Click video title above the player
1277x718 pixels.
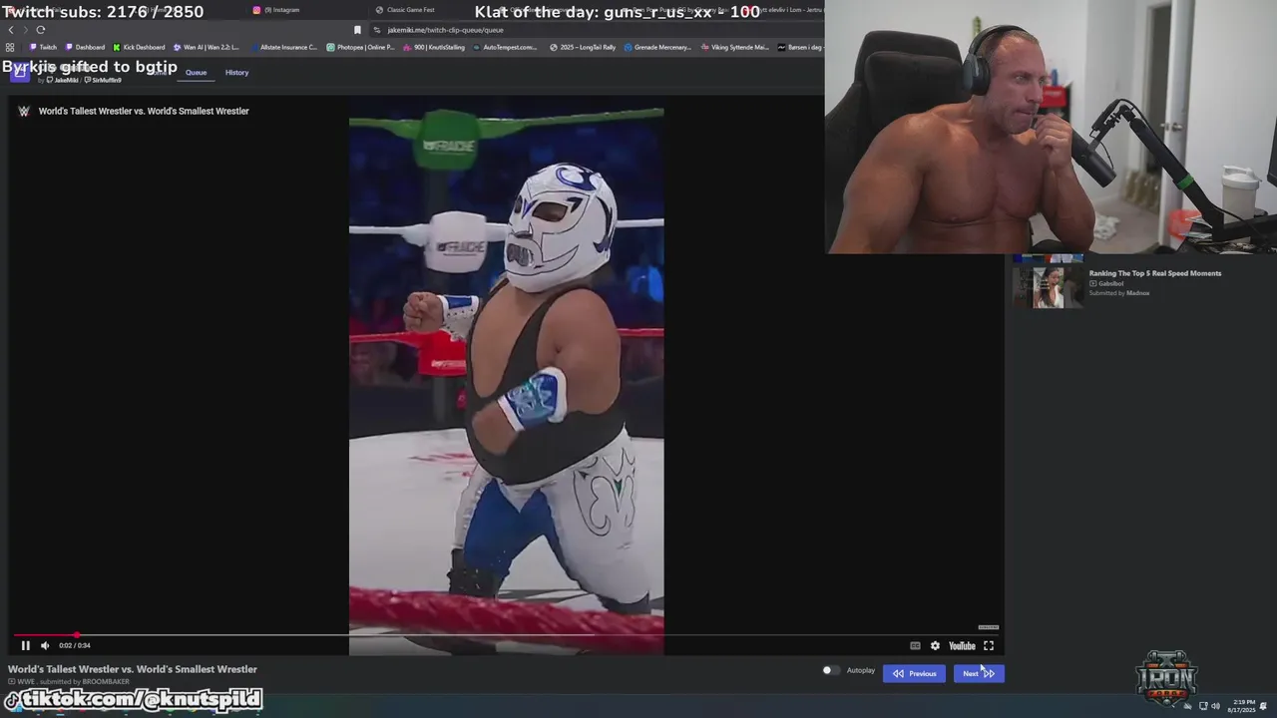click(x=144, y=111)
